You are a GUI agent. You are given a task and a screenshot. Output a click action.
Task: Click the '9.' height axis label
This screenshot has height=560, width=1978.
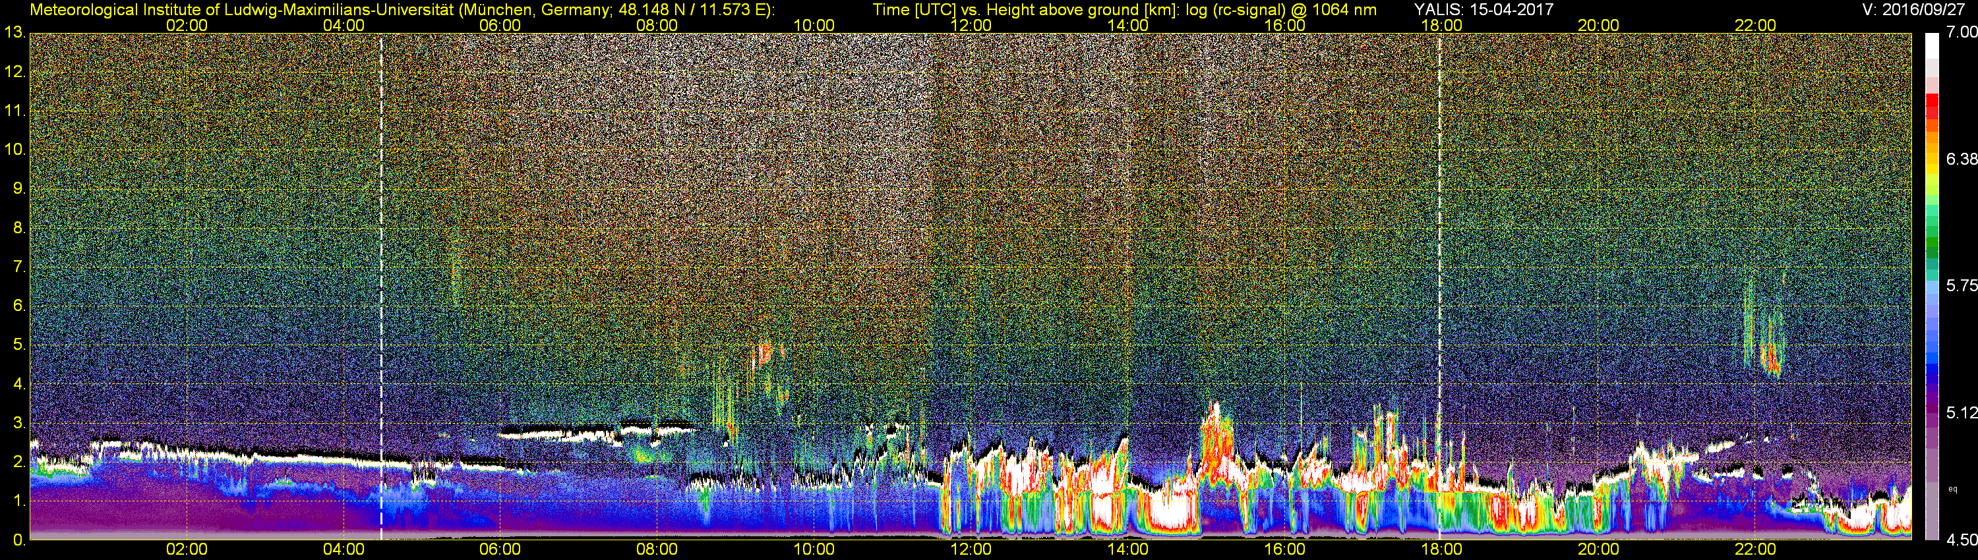(x=20, y=188)
